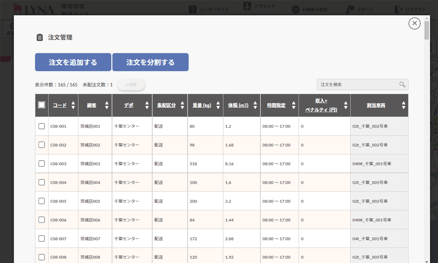The width and height of the screenshot is (438, 263).
Task: Click the 表示件数：165 / 165 text
Action: 56,85
